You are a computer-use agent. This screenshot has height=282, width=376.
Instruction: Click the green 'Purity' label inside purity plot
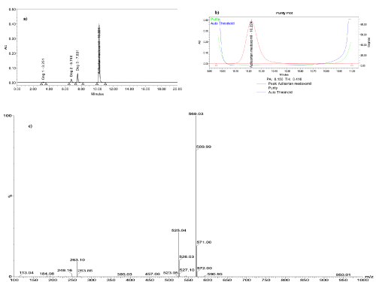pyautogui.click(x=215, y=19)
